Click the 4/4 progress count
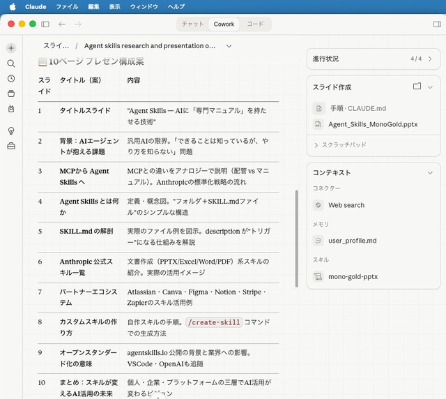446x399 pixels. [416, 59]
